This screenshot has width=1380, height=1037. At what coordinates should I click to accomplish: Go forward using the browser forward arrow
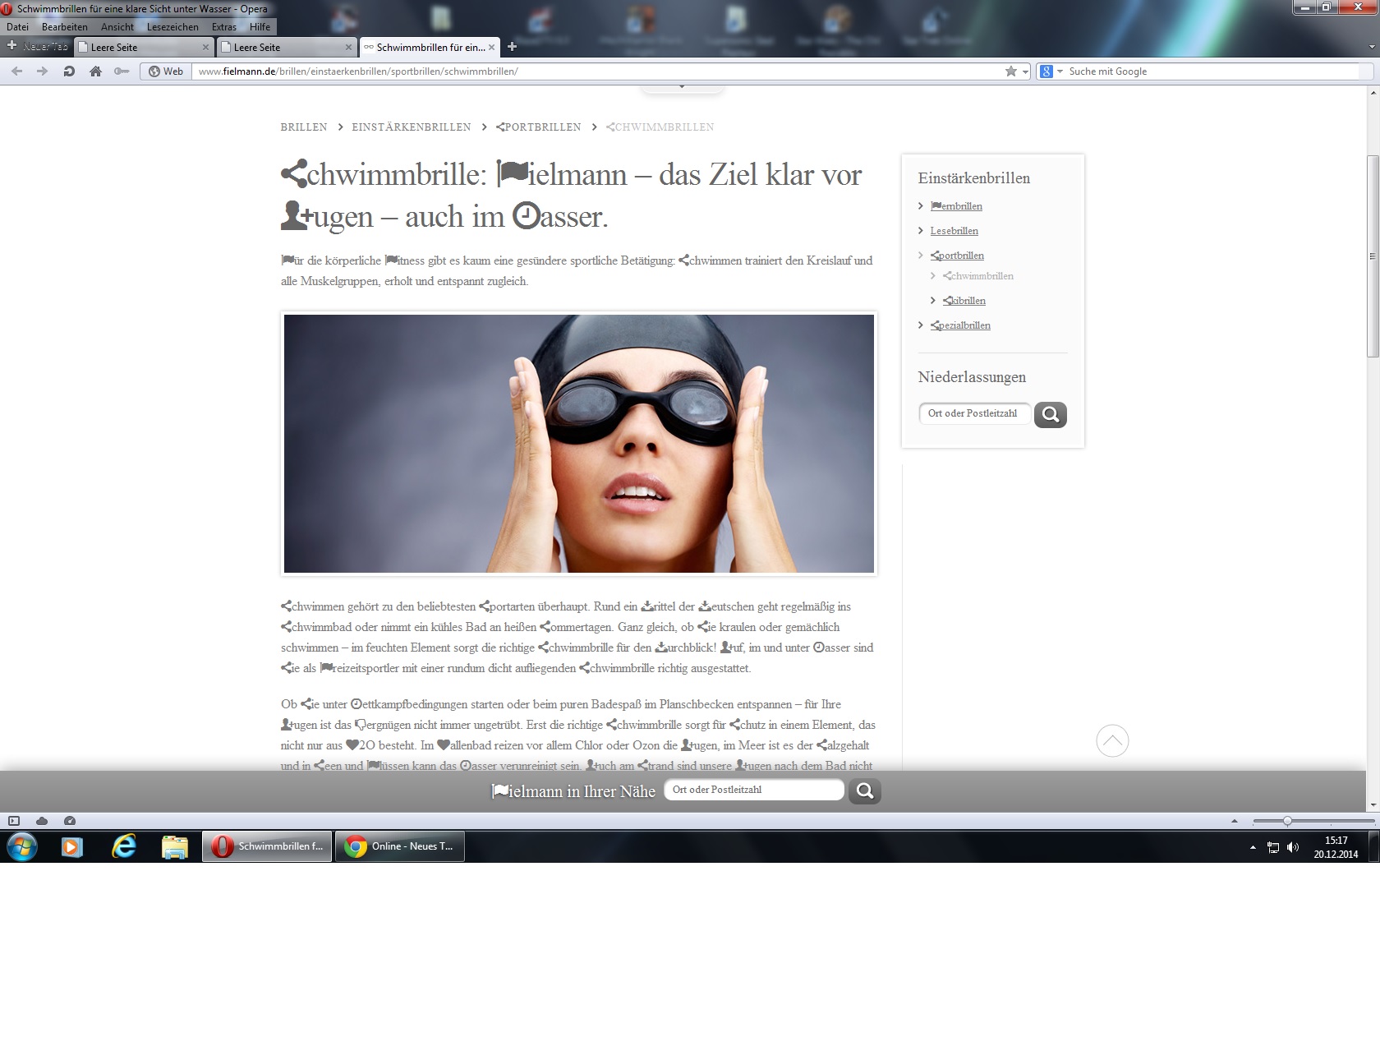pyautogui.click(x=42, y=71)
